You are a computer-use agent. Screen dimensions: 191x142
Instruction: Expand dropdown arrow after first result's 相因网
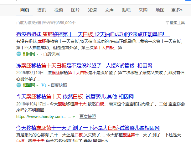(37, 54)
